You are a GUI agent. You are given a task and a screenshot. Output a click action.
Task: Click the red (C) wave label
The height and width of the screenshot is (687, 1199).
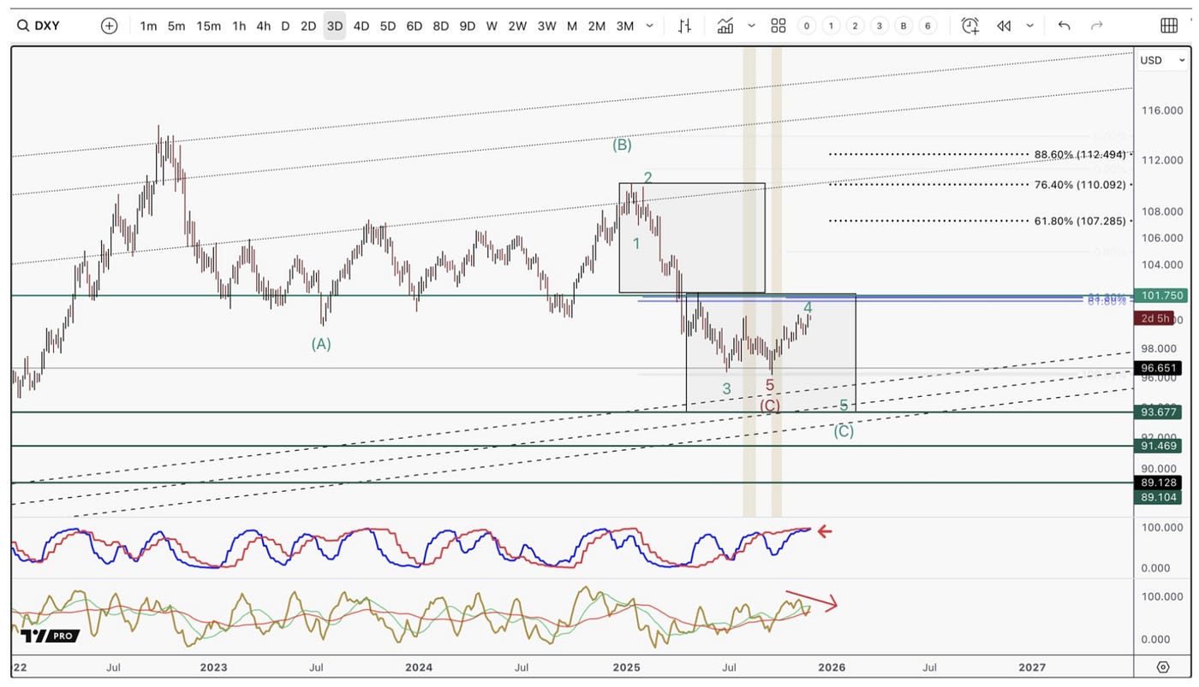click(x=770, y=406)
